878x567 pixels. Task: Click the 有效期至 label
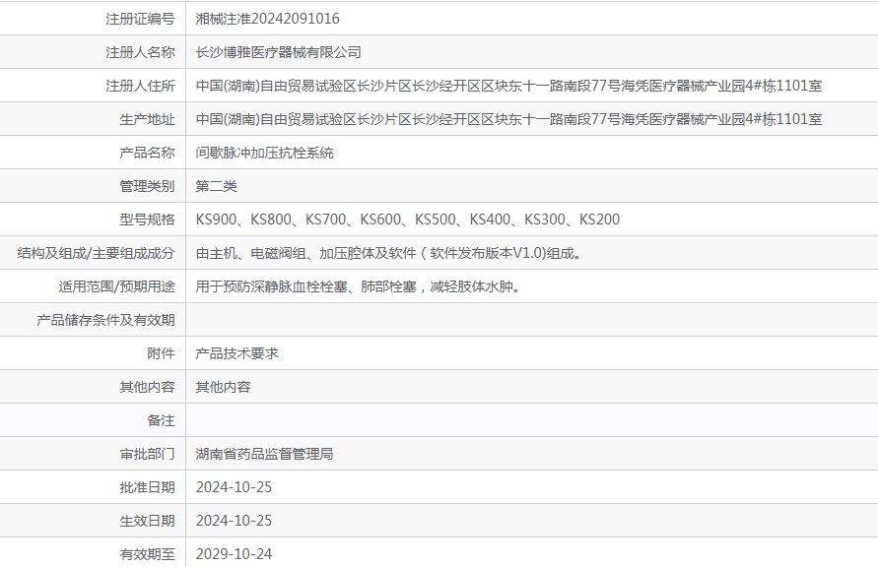[147, 554]
